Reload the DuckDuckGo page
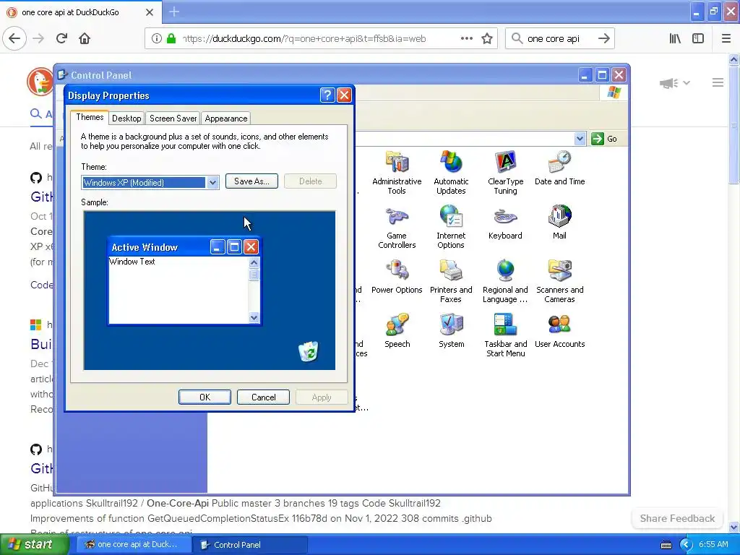 (62, 38)
